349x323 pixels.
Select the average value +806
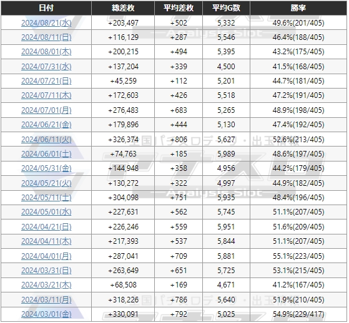click(x=179, y=140)
